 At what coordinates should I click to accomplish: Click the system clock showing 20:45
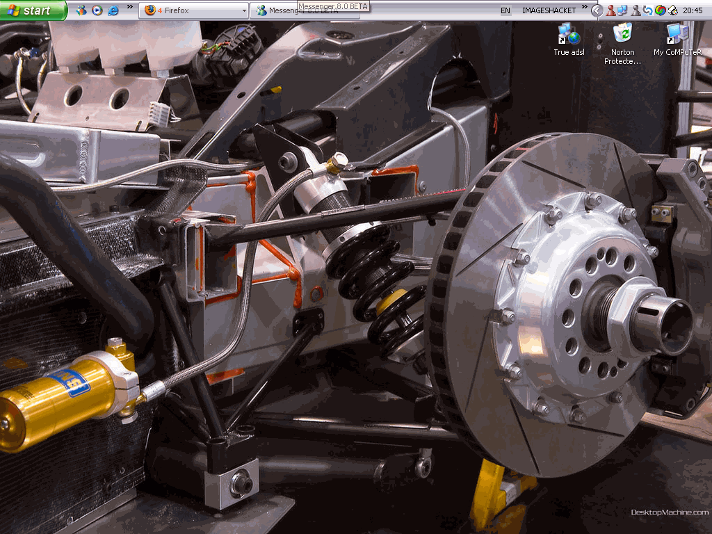[x=693, y=10]
